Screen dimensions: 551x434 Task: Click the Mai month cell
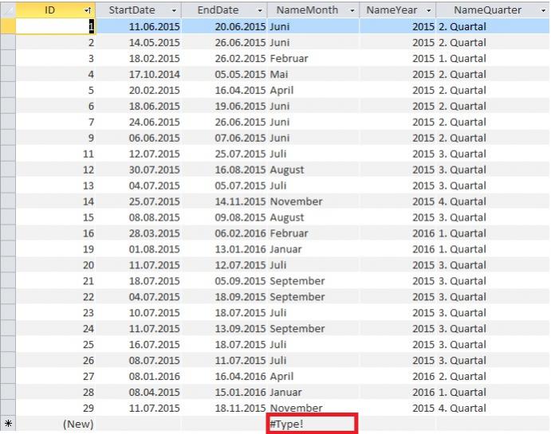coord(313,74)
